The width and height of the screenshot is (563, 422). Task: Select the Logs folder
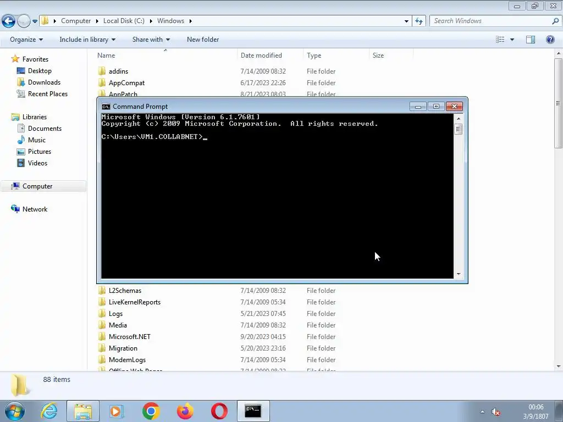115,314
